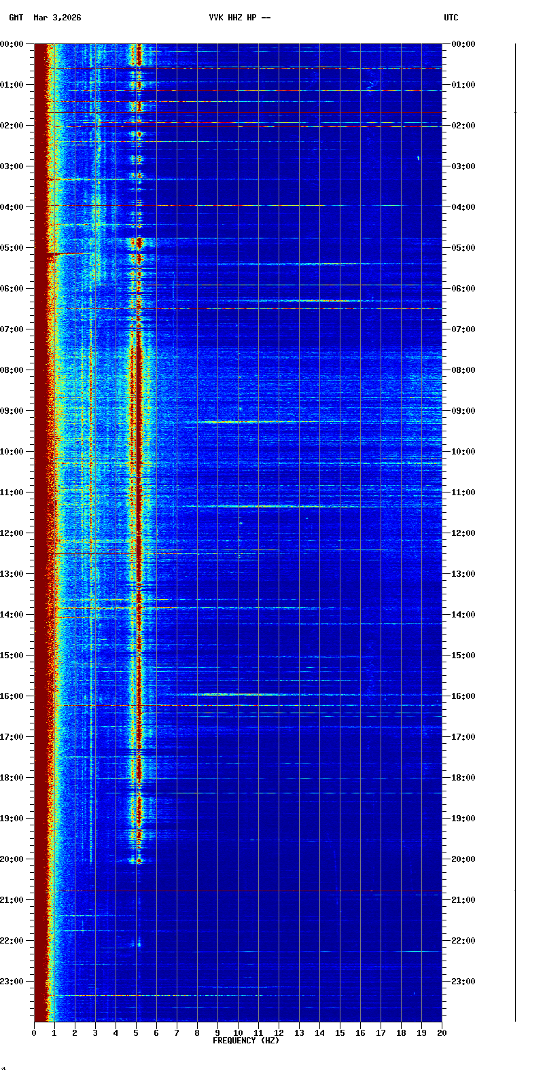Click the 20 Hz tick on frequency axis

(442, 1033)
